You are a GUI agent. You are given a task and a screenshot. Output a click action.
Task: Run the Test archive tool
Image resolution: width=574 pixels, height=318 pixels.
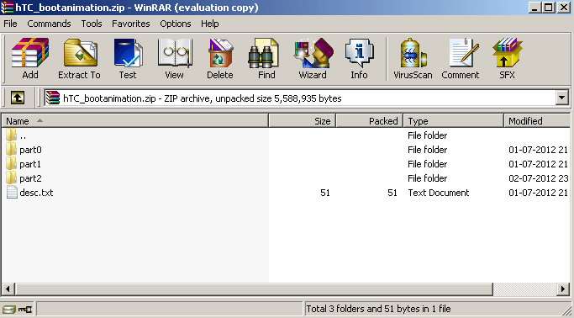point(128,53)
